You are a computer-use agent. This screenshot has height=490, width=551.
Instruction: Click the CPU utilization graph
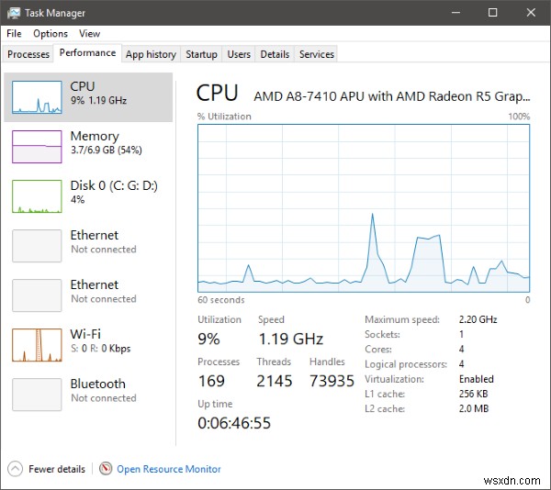(364, 208)
